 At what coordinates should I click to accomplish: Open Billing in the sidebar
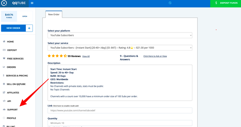pos(11,126)
